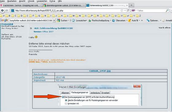The height and width of the screenshot is (112, 172).
Task: Click the reload page icon in address bar
Action: [128, 10]
